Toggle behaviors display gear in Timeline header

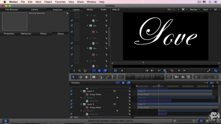(123, 83)
